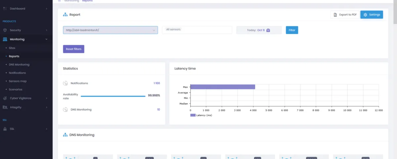The height and width of the screenshot is (159, 397).
Task: Click the Availability rate progress bar
Action: click(113, 96)
